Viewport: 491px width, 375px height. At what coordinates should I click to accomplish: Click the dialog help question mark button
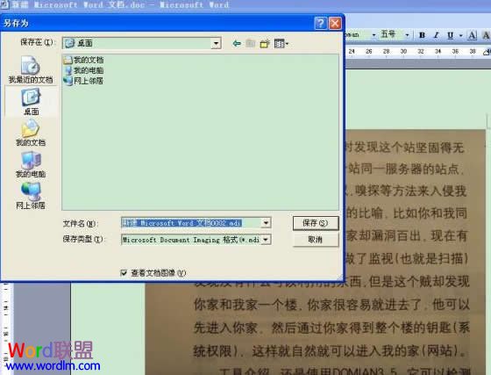[321, 23]
